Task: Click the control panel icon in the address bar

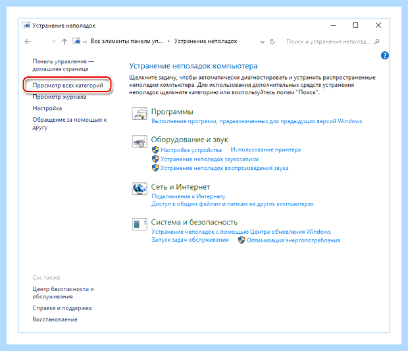Action: point(76,41)
